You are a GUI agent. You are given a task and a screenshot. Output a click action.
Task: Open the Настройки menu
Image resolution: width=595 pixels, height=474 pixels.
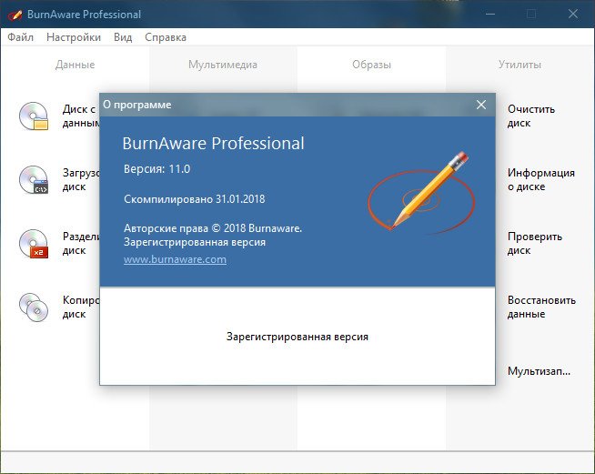point(74,37)
